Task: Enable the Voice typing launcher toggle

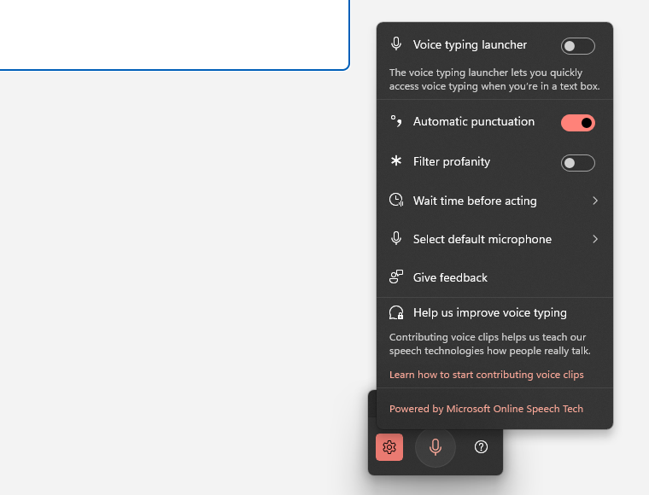Action: 578,46
